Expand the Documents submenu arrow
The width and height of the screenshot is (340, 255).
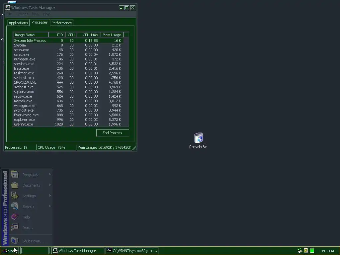tap(50, 185)
